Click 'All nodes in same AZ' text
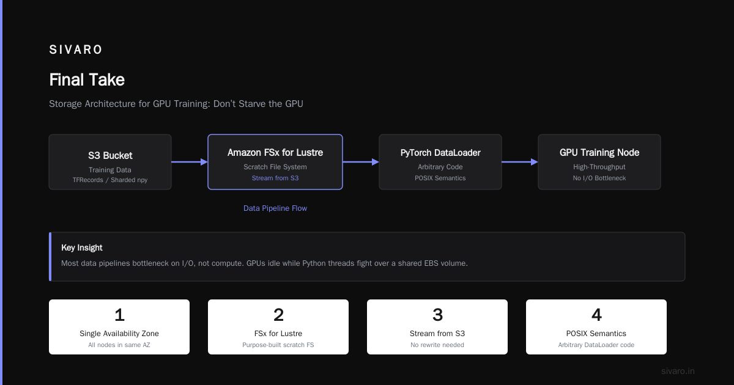This screenshot has width=734, height=385. 119,345
